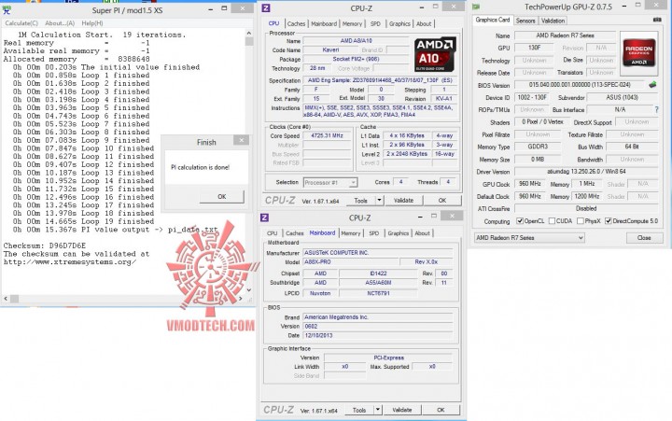This screenshot has height=421, width=672.
Task: Click the Loop 19 finished line
Action: 83,221
